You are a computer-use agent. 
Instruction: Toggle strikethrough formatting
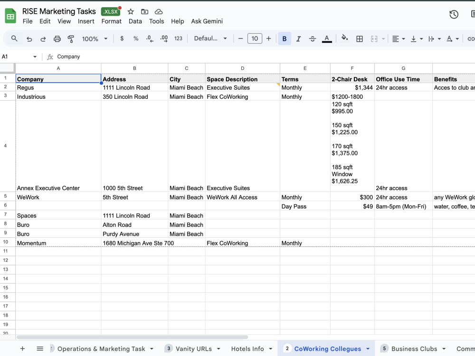(x=313, y=39)
